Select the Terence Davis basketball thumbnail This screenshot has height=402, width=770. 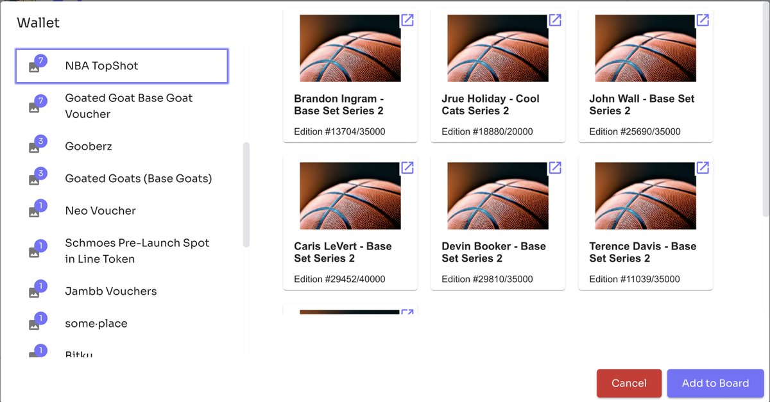tap(646, 196)
